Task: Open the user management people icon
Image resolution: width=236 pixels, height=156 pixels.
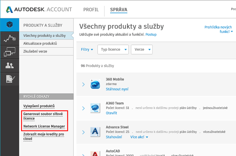Action: (10, 65)
